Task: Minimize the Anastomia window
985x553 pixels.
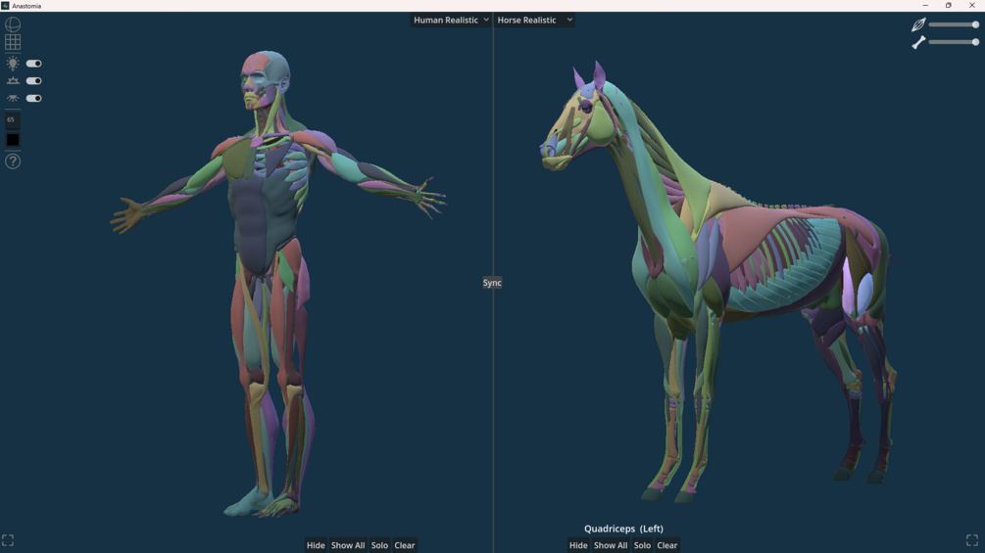Action: pos(924,6)
